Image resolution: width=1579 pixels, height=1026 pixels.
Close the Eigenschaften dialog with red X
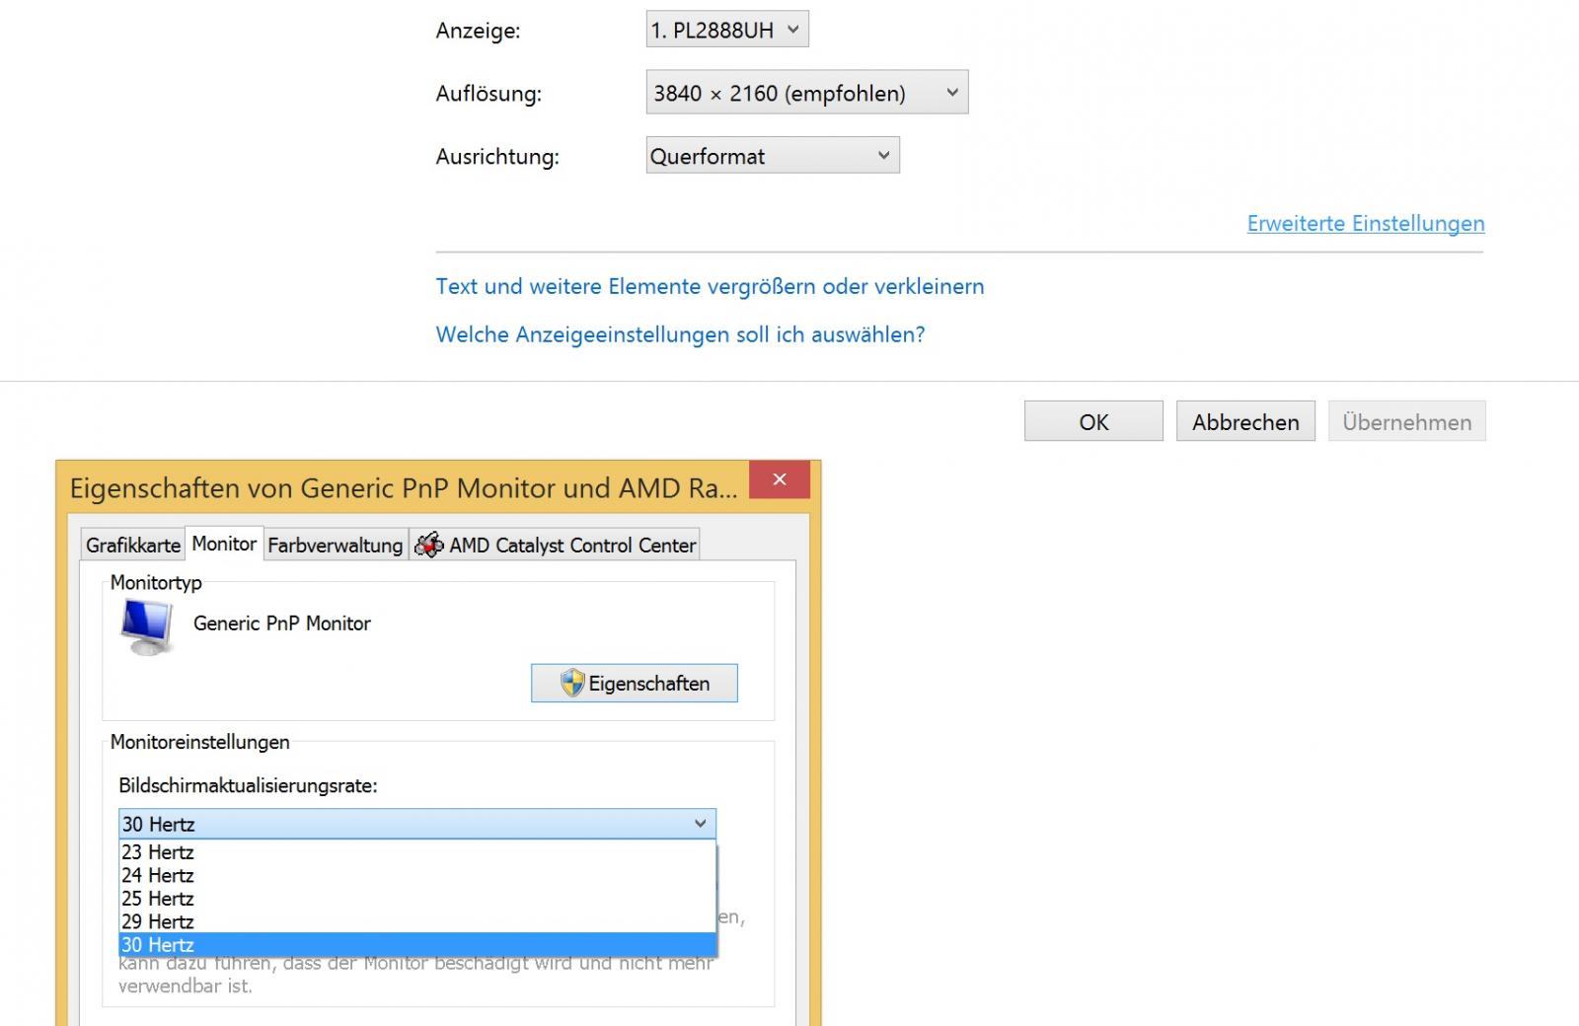click(780, 479)
